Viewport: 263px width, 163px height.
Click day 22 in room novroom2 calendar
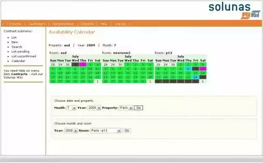pos(128,77)
